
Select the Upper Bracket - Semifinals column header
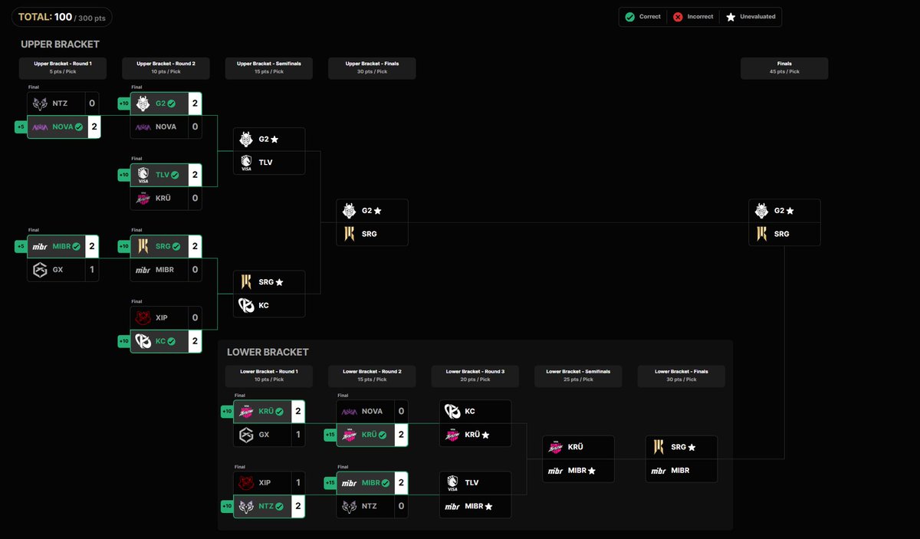tap(269, 68)
